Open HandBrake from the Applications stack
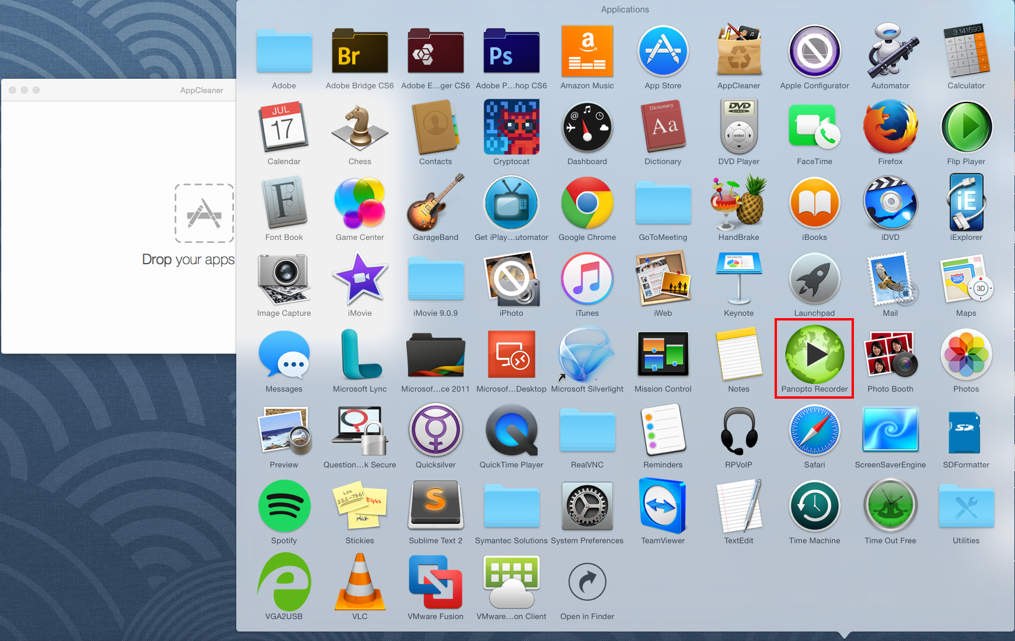The height and width of the screenshot is (641, 1015). 738,204
